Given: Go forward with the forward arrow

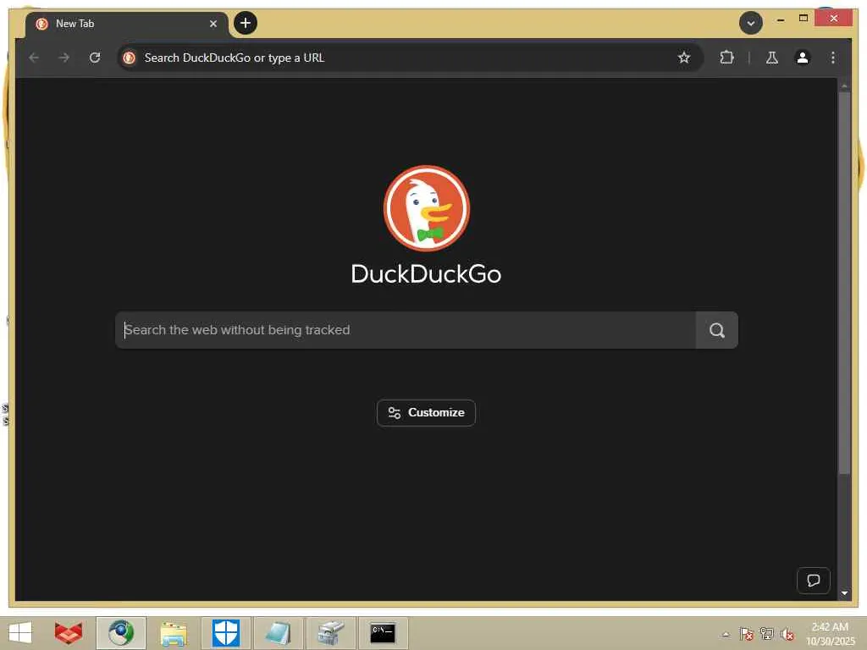Looking at the screenshot, I should [64, 58].
